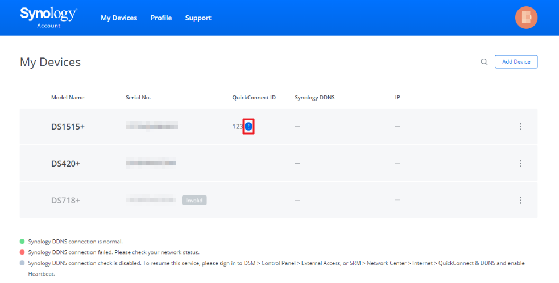
Task: Click the Add Device button
Action: point(516,62)
